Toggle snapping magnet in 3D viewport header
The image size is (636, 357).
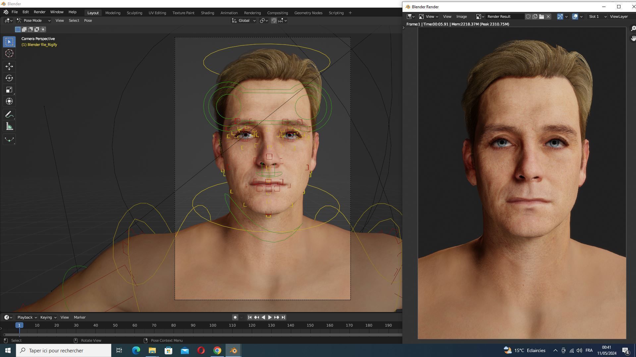(274, 20)
